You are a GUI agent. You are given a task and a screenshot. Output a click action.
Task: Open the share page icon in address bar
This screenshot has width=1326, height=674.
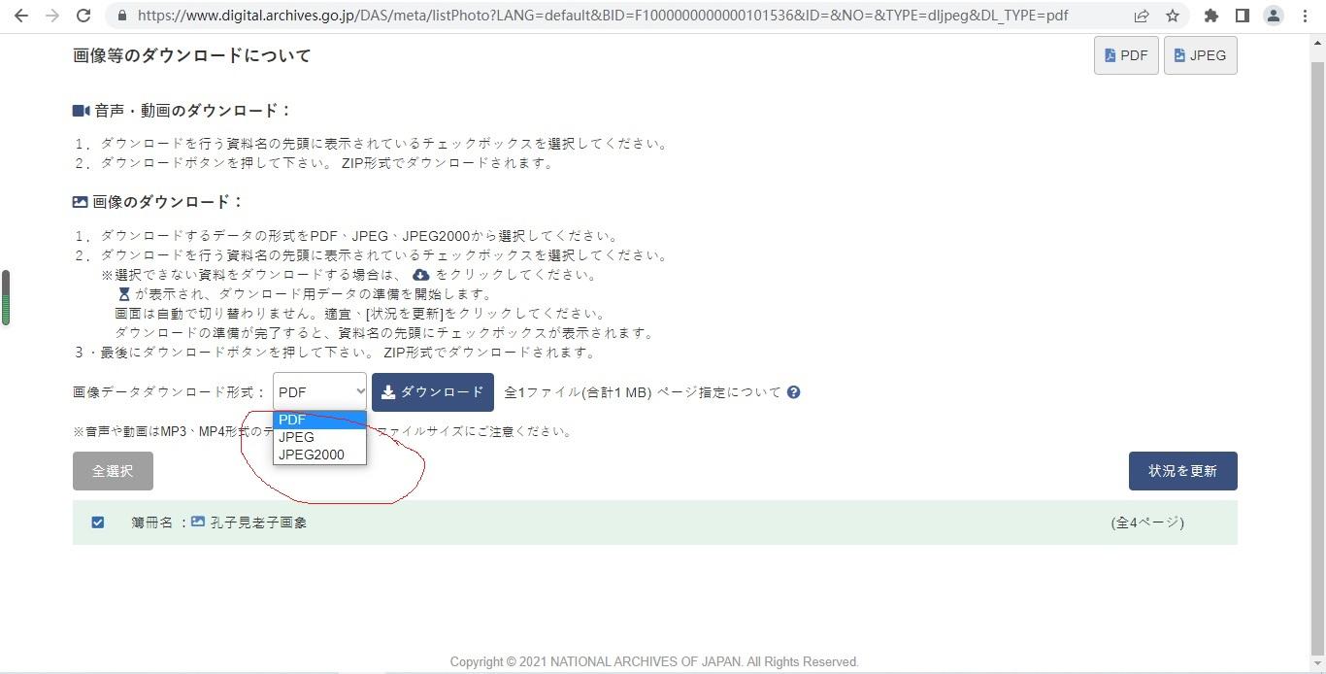pyautogui.click(x=1142, y=16)
